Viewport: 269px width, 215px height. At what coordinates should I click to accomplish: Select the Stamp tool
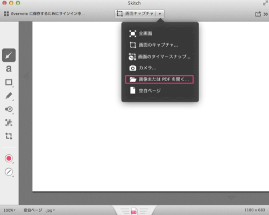pyautogui.click(x=9, y=109)
